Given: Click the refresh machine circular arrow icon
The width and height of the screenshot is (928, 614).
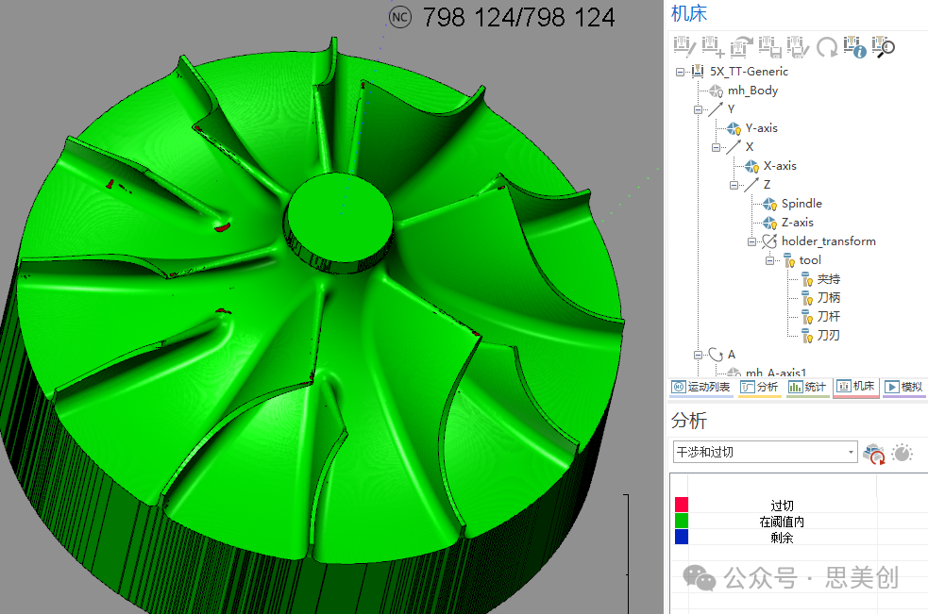Looking at the screenshot, I should pyautogui.click(x=827, y=46).
